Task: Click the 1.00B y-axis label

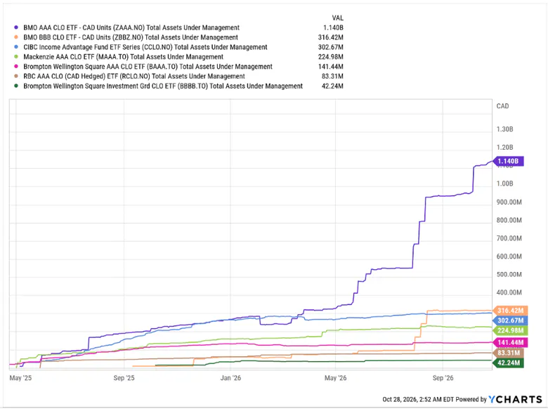Action: pos(504,184)
